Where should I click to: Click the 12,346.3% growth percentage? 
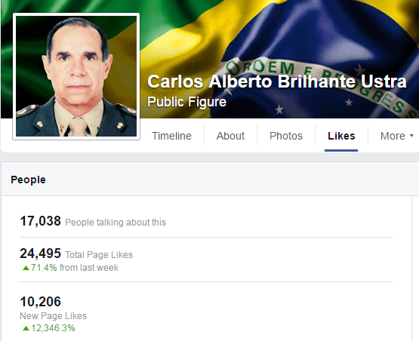click(x=53, y=328)
